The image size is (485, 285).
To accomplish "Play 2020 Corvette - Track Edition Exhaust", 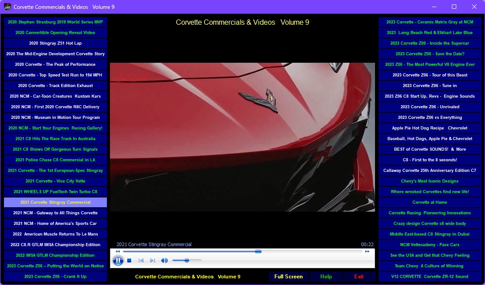I will click(55, 86).
